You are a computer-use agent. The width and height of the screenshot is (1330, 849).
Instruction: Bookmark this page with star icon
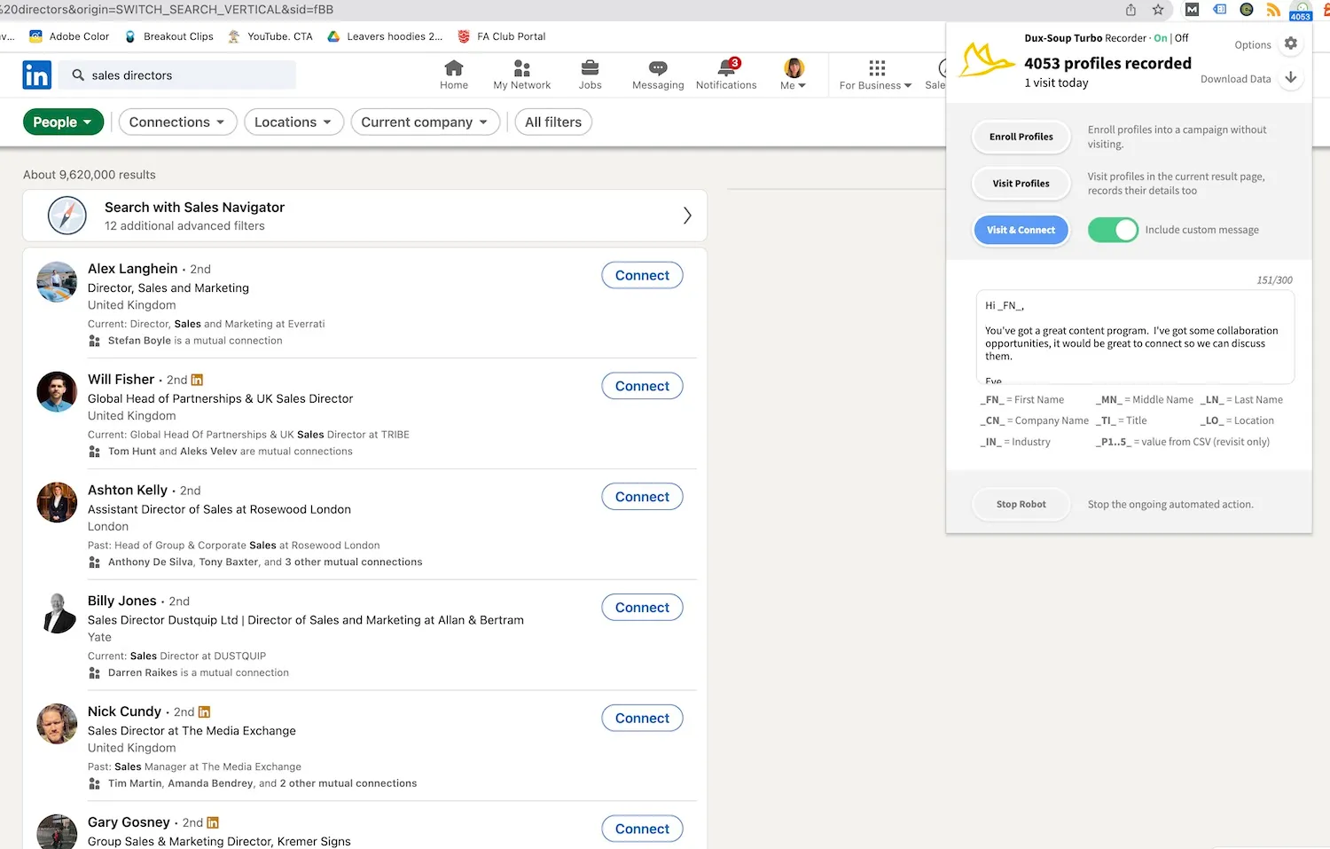point(1158,10)
